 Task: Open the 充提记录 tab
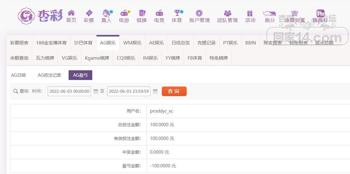206,43
